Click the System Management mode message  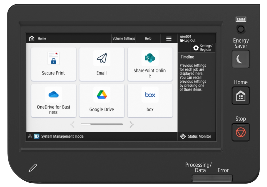[x=63, y=136]
